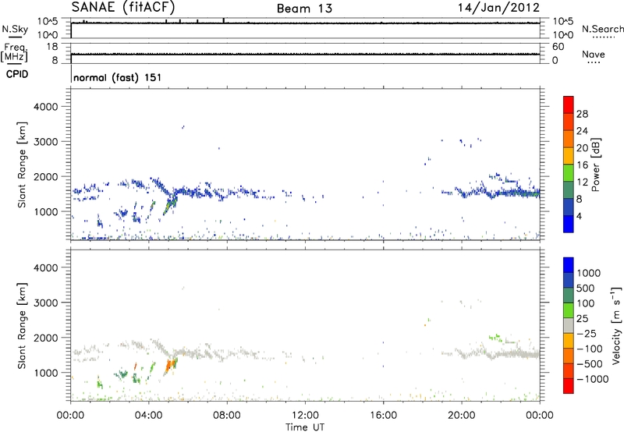Click the '20' Power color bar value
624x432 pixels.
click(582, 148)
